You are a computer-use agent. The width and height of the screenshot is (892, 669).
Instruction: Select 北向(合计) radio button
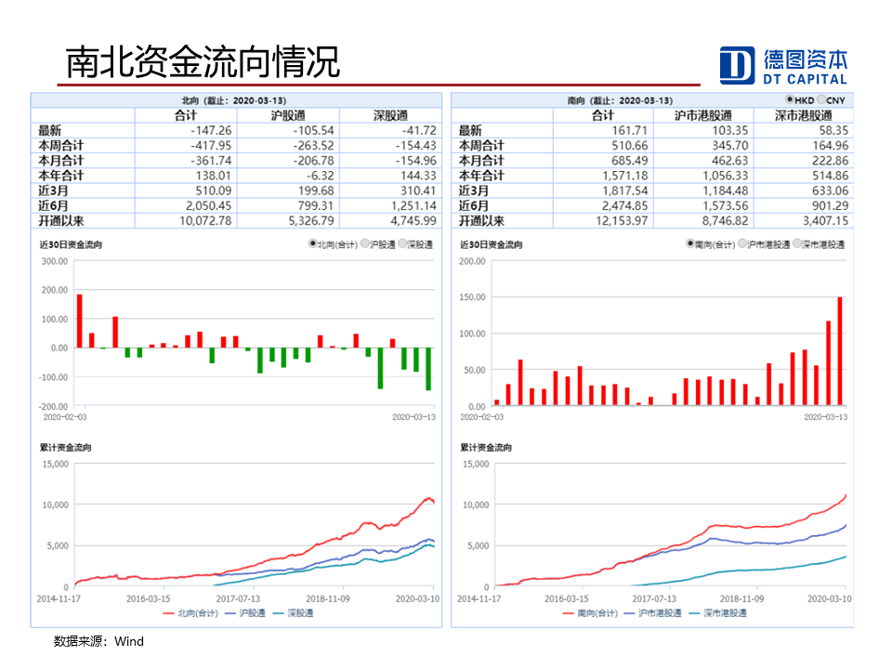click(x=313, y=244)
